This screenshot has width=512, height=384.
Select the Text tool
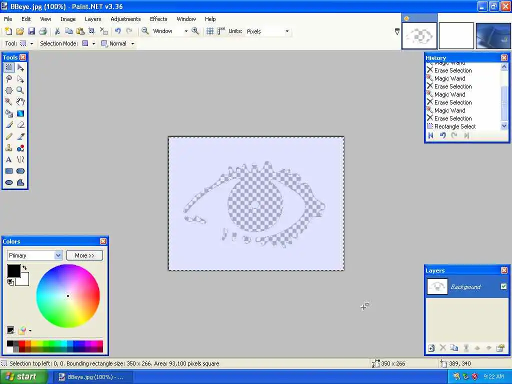tap(9, 159)
